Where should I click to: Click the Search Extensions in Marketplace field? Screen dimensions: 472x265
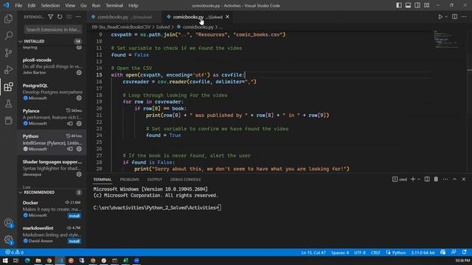coord(53,29)
